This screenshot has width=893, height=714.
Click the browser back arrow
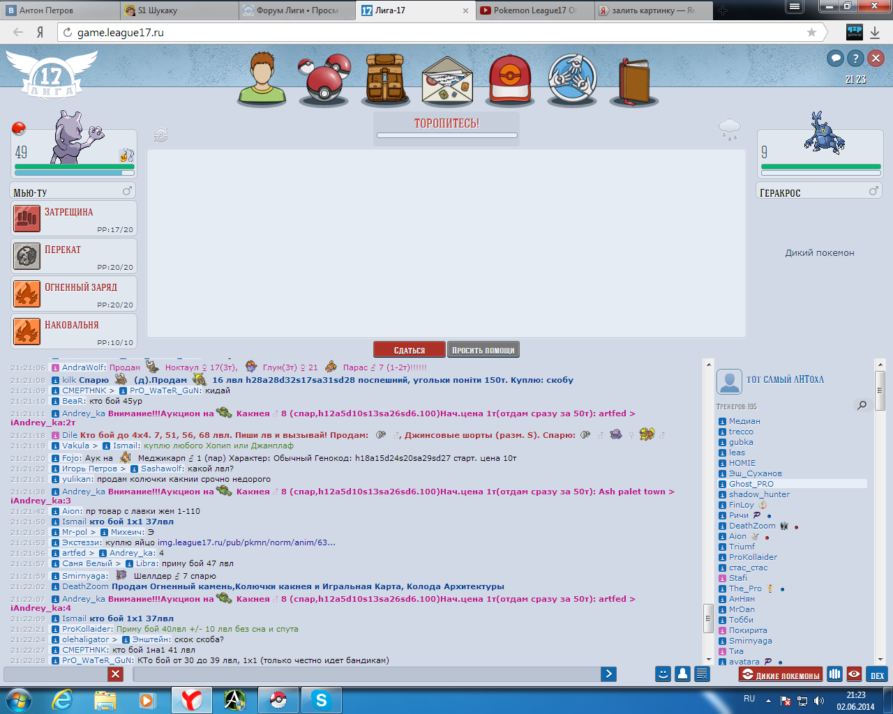tap(19, 32)
